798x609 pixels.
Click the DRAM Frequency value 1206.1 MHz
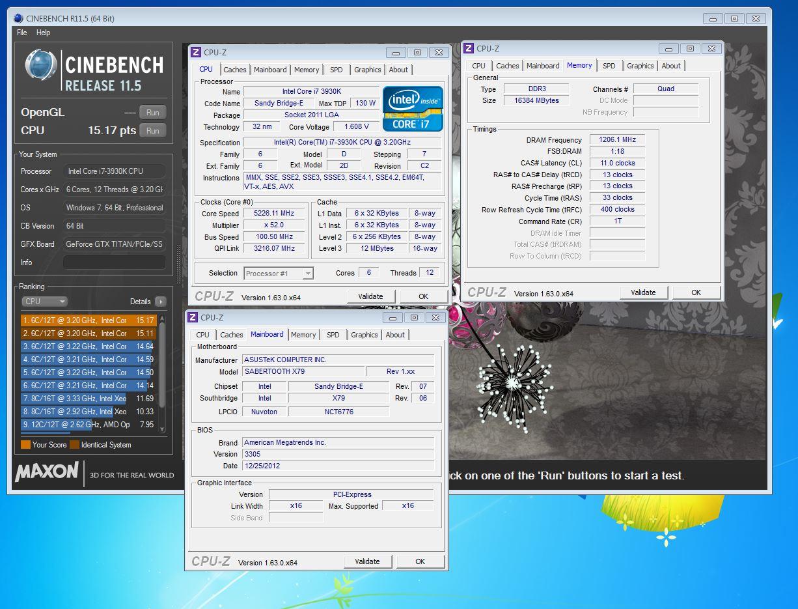point(617,140)
